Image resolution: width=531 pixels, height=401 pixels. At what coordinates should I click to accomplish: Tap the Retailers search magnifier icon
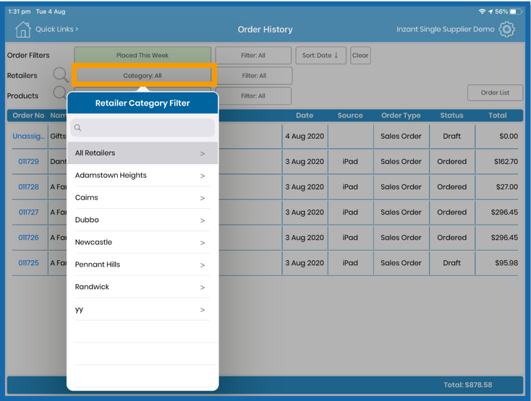(61, 74)
